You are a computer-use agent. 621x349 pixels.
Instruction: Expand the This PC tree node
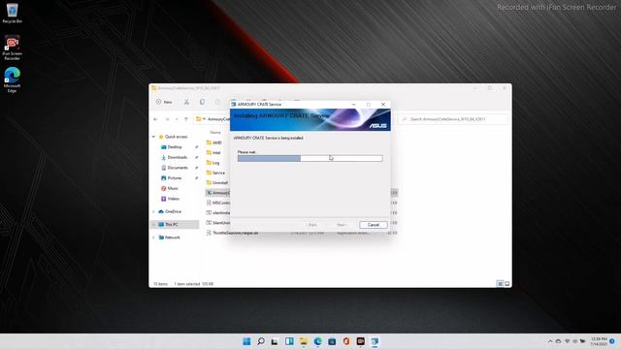click(153, 224)
